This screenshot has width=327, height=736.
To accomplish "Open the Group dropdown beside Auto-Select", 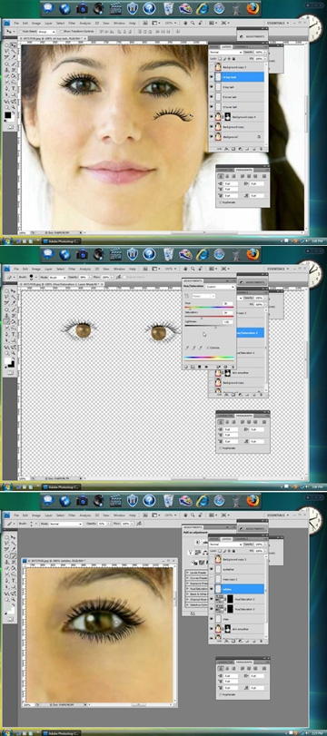I will tap(47, 31).
